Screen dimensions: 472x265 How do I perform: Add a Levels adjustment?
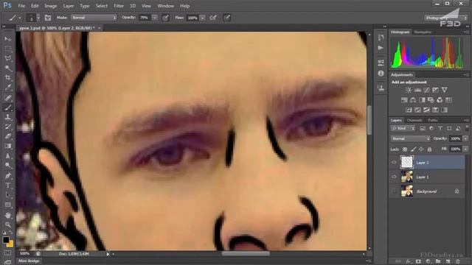point(417,90)
